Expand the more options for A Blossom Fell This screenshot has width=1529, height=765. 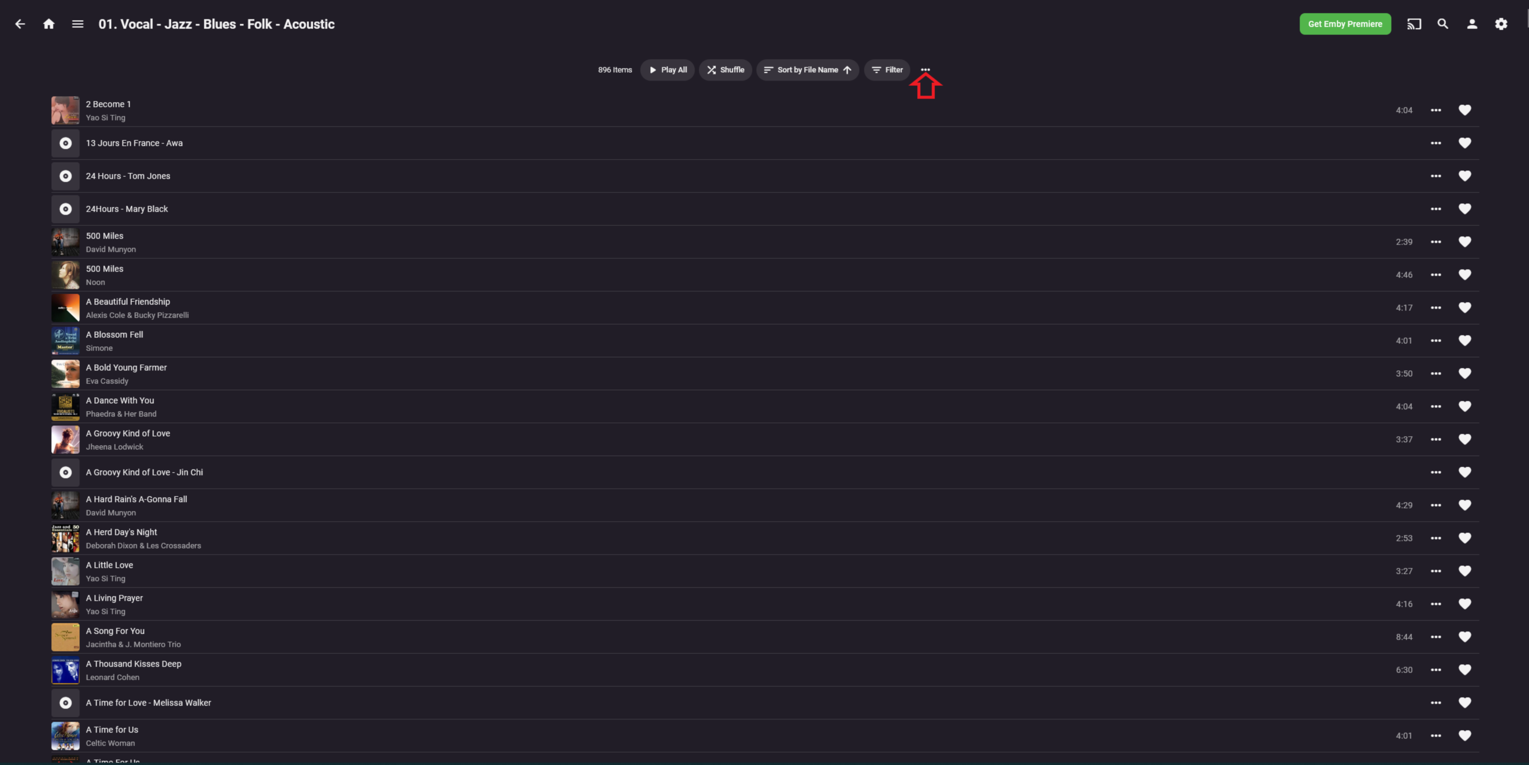pyautogui.click(x=1435, y=340)
